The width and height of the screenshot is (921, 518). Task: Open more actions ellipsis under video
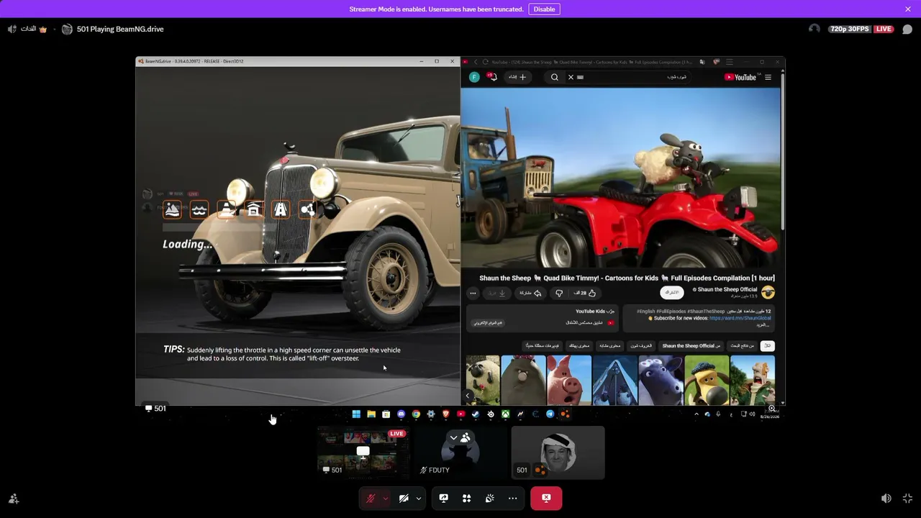[x=473, y=293]
